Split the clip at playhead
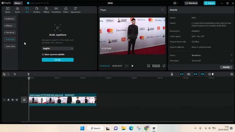 (29, 74)
